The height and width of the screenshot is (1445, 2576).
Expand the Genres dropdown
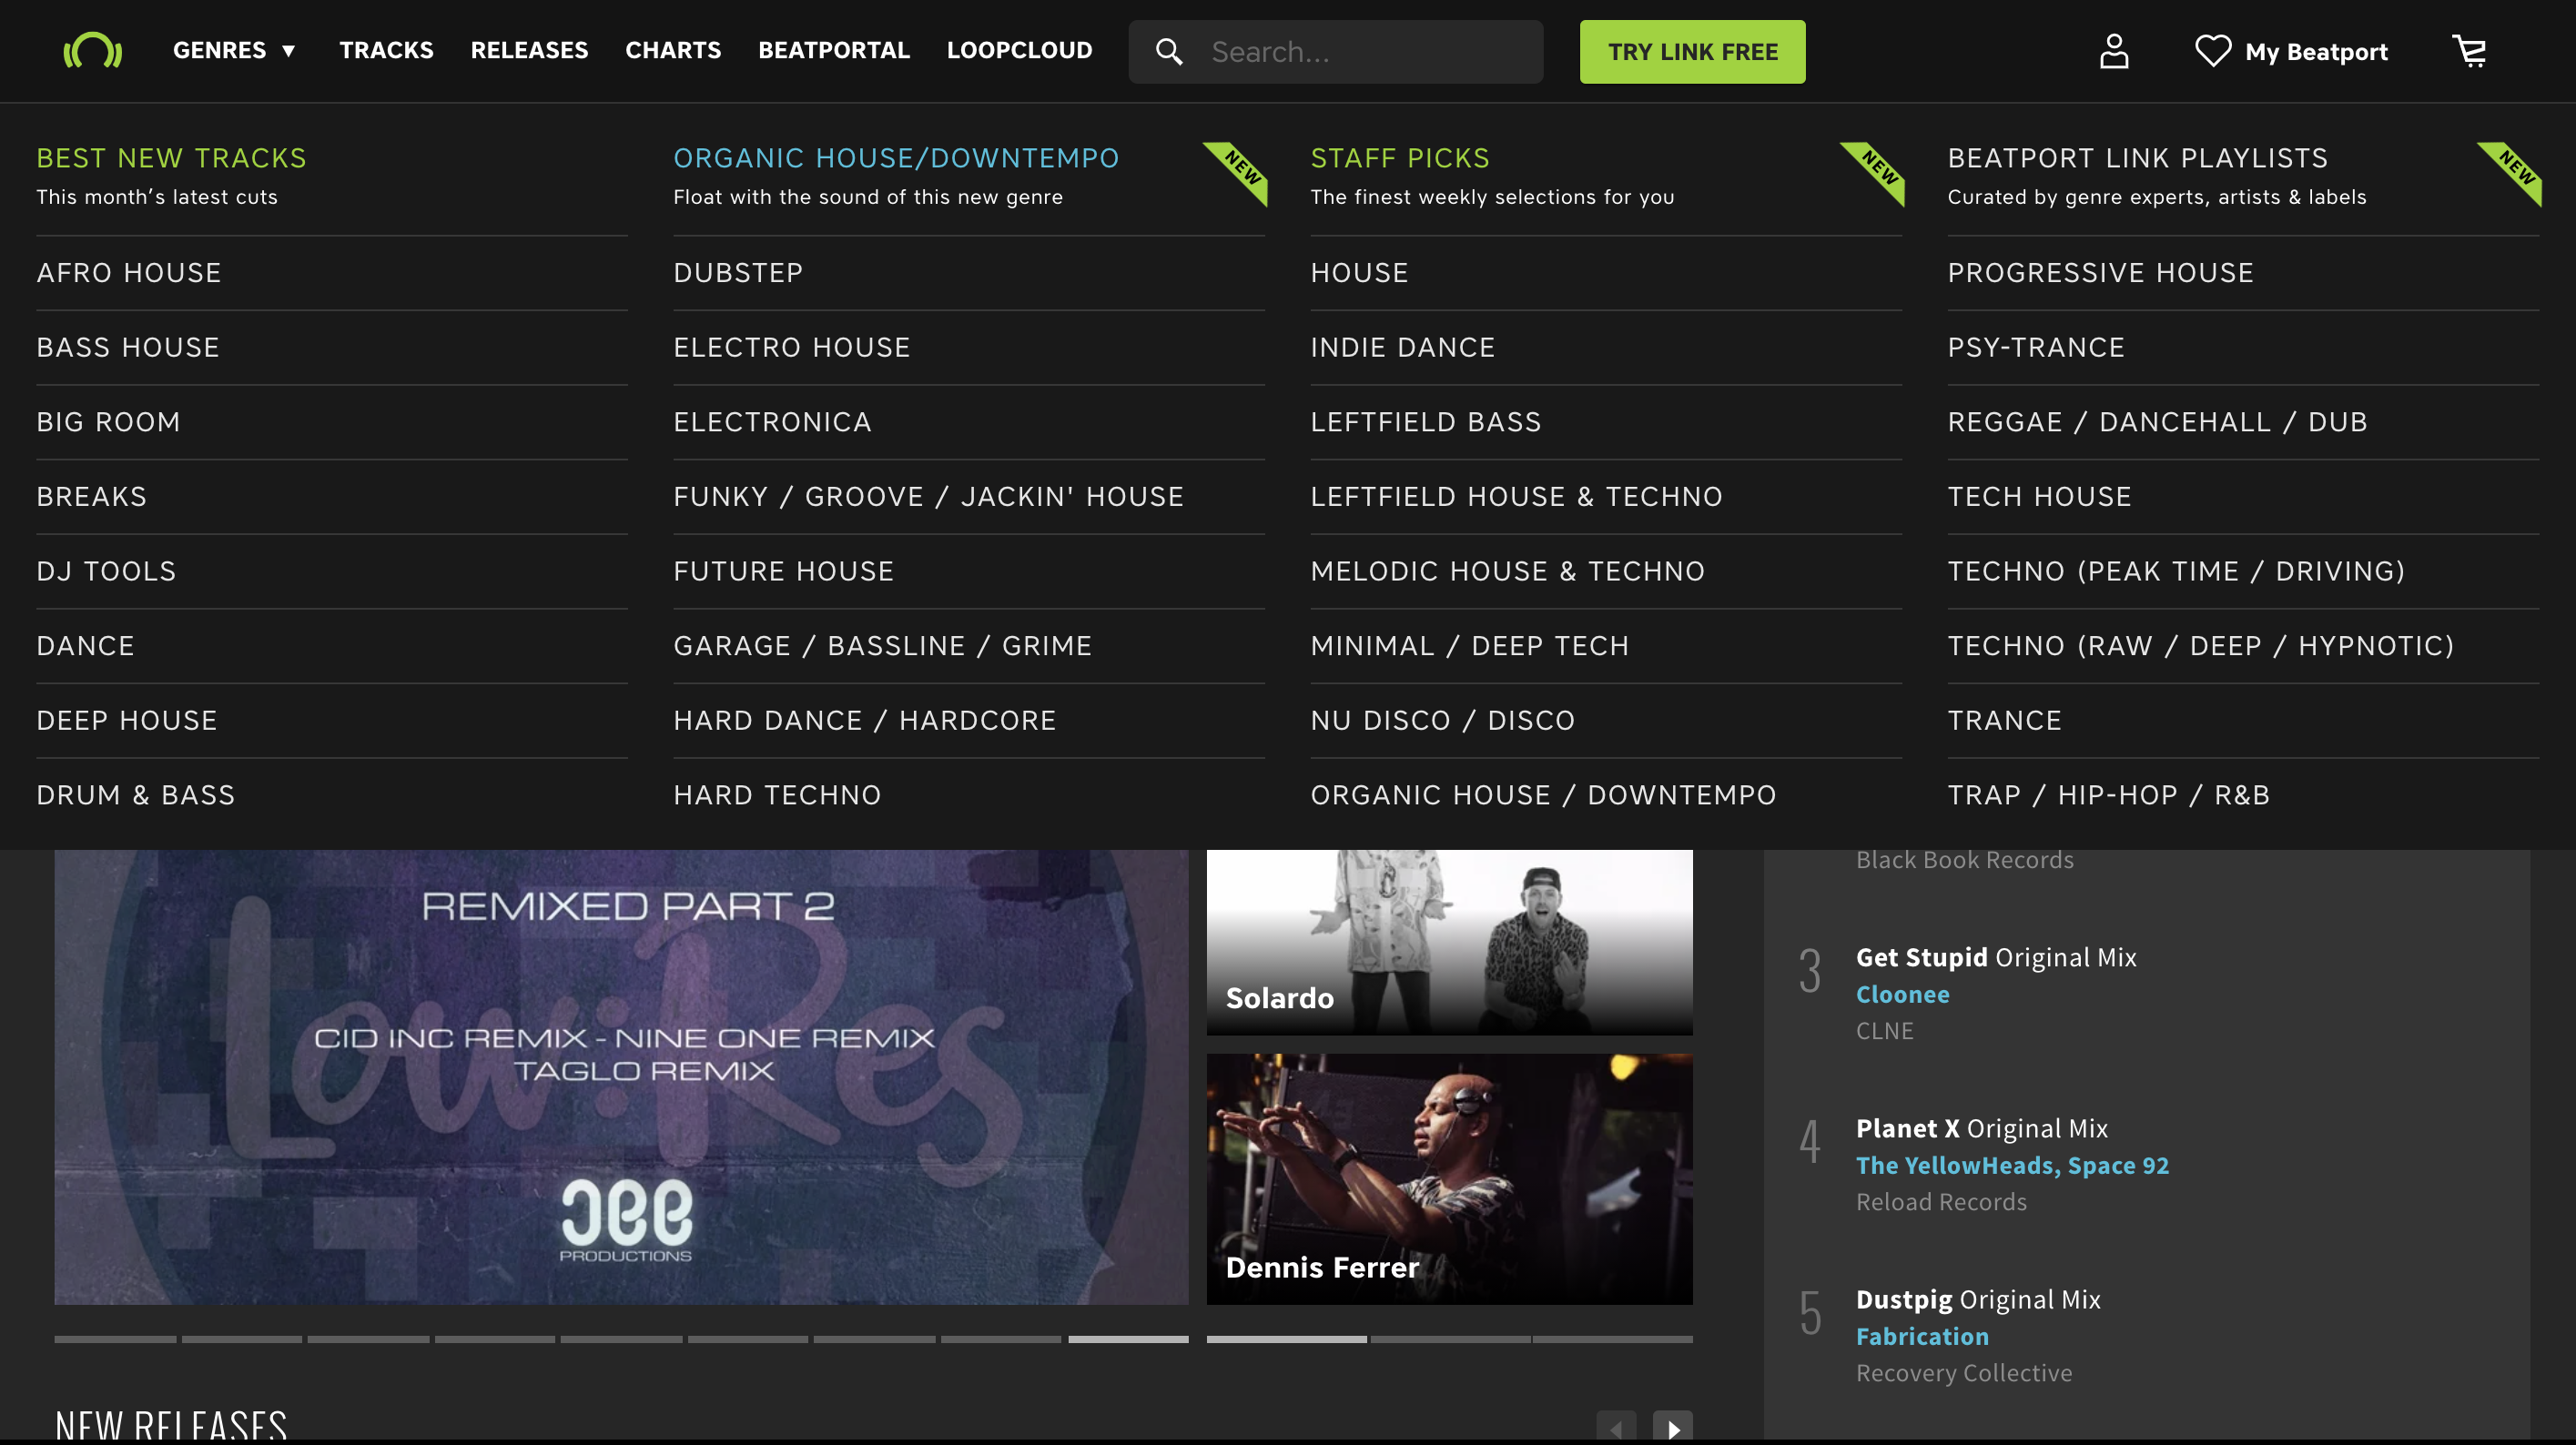click(235, 50)
